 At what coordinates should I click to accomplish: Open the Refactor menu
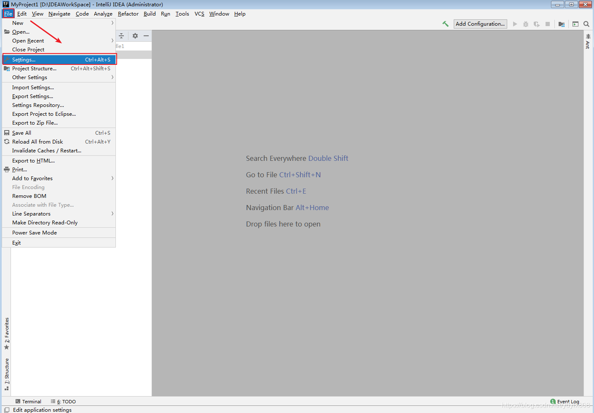tap(128, 13)
